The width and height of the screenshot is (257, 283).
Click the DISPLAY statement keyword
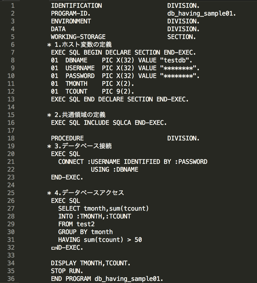(64, 263)
